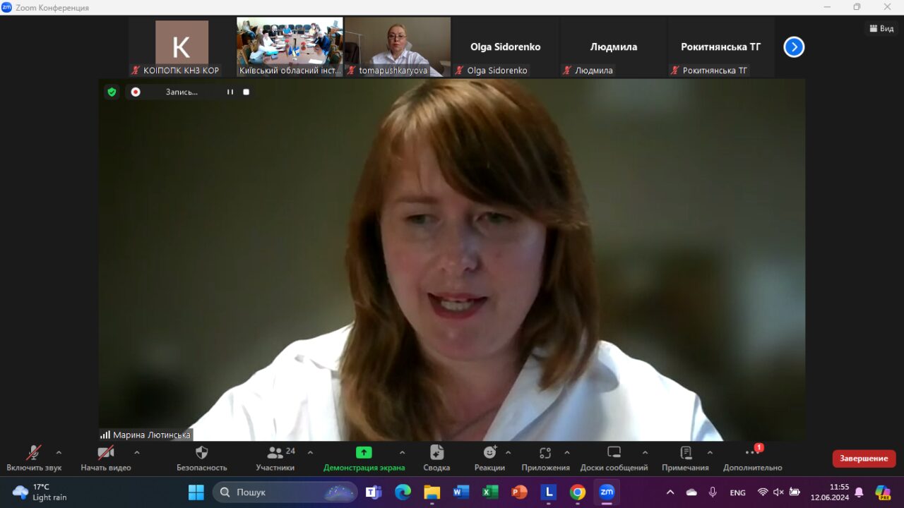Select Київський обласний інст participant video tile

(290, 47)
